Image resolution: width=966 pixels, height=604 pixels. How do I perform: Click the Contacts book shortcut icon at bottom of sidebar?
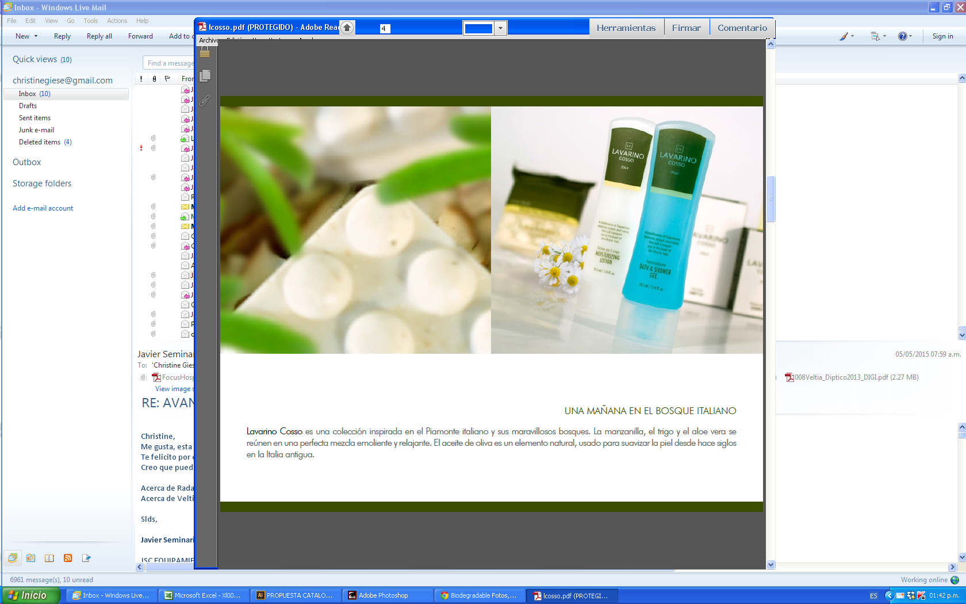tap(49, 558)
